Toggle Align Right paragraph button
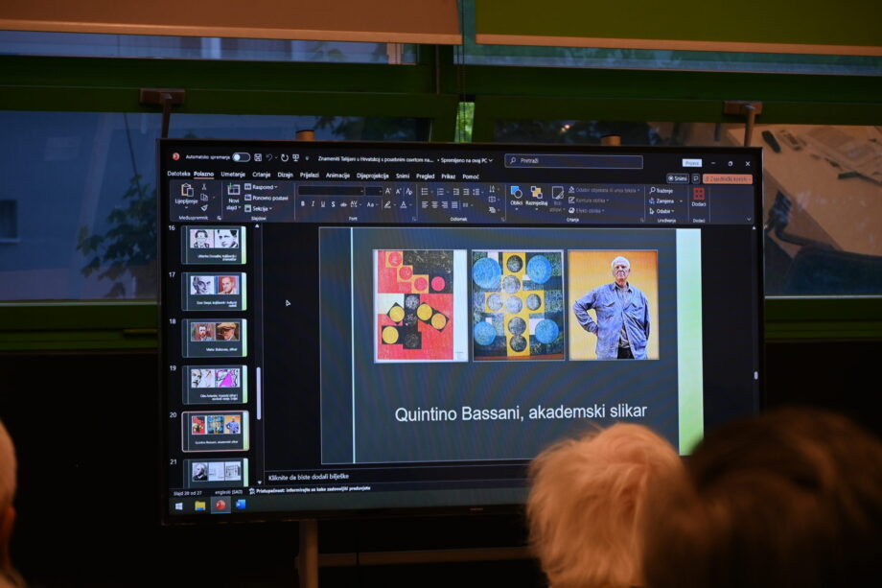882x588 pixels. tap(445, 205)
